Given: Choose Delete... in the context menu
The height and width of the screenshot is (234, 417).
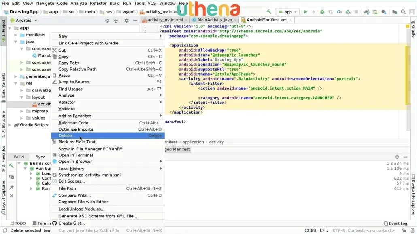Looking at the screenshot, I should point(108,135).
